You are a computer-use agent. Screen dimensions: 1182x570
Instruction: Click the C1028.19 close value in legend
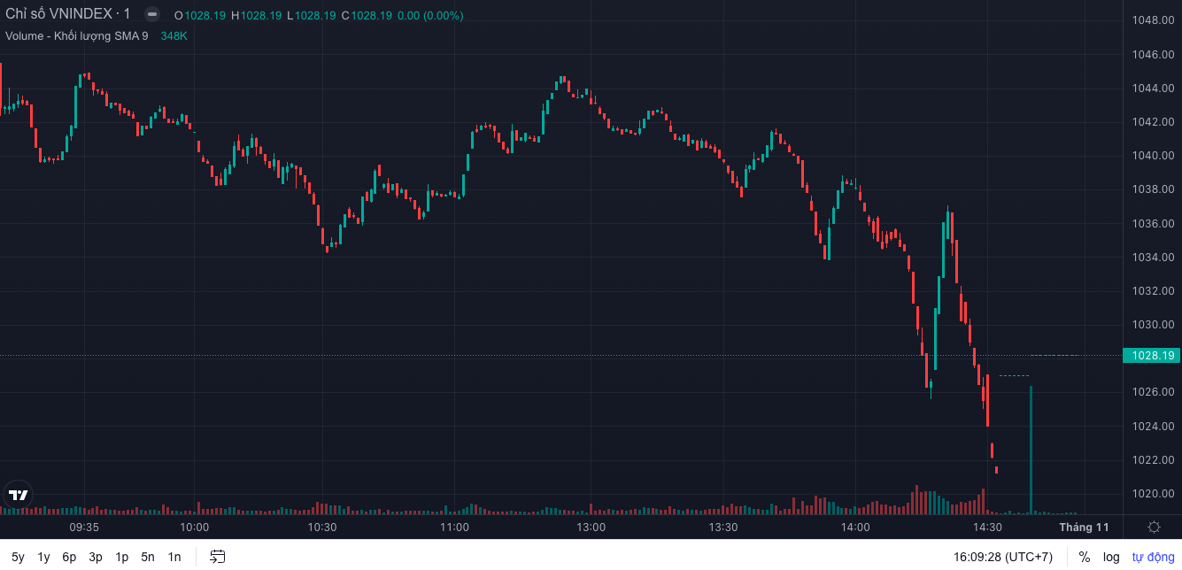coord(367,15)
